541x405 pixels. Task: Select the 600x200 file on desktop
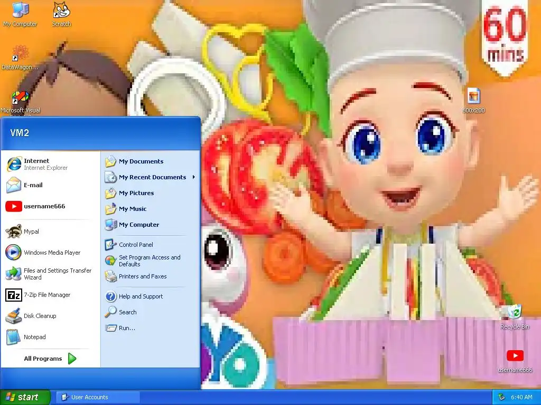tap(473, 101)
